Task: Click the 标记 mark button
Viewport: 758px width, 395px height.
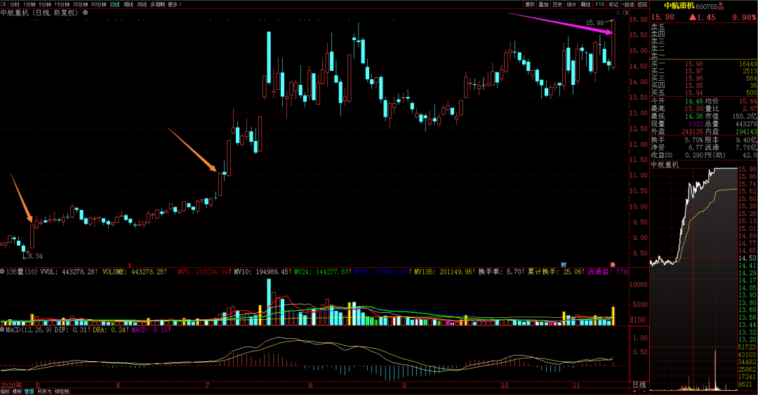Action: (614, 4)
